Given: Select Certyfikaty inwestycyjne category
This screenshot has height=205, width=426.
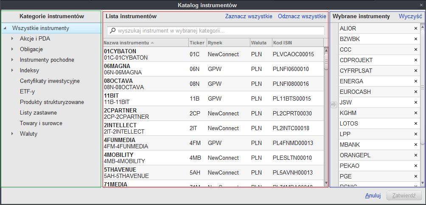Looking at the screenshot, I should (50, 81).
